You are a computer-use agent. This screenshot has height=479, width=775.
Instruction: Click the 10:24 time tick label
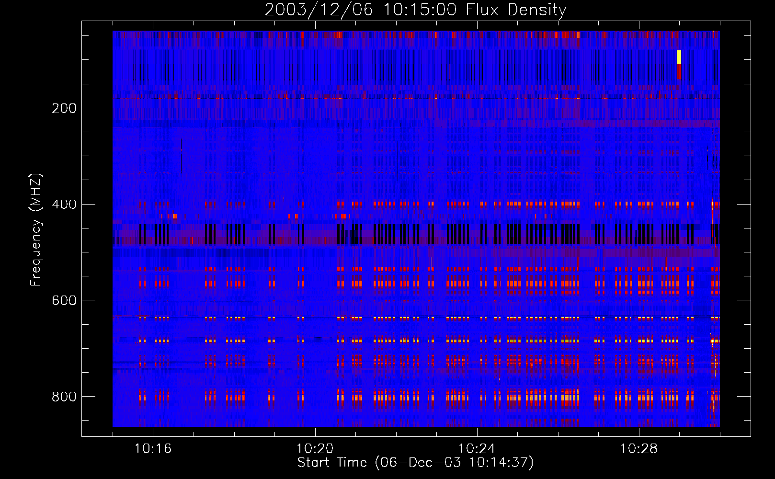coord(477,449)
